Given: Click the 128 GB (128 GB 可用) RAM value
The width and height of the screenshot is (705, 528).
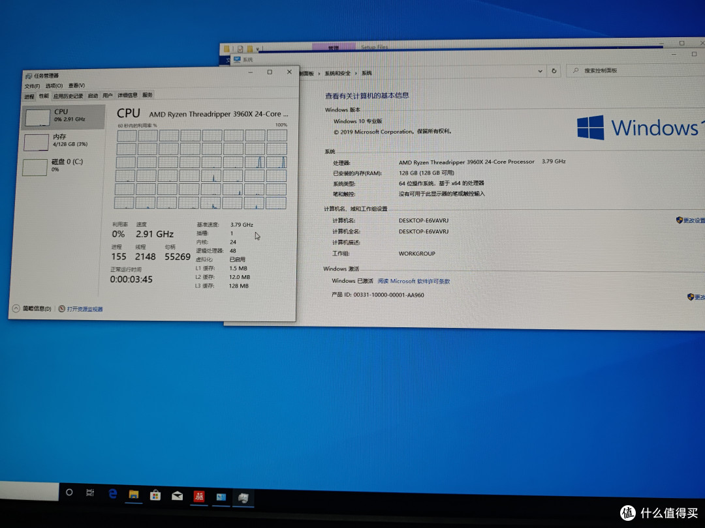Looking at the screenshot, I should [x=426, y=173].
